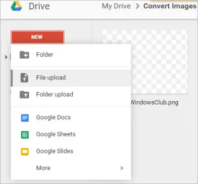The image size is (198, 184).
Task: Click the Drive title text
Action: [39, 6]
